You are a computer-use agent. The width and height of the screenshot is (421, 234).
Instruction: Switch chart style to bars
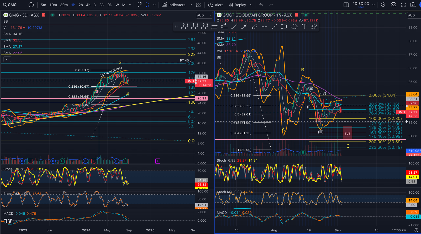[x=140, y=5]
